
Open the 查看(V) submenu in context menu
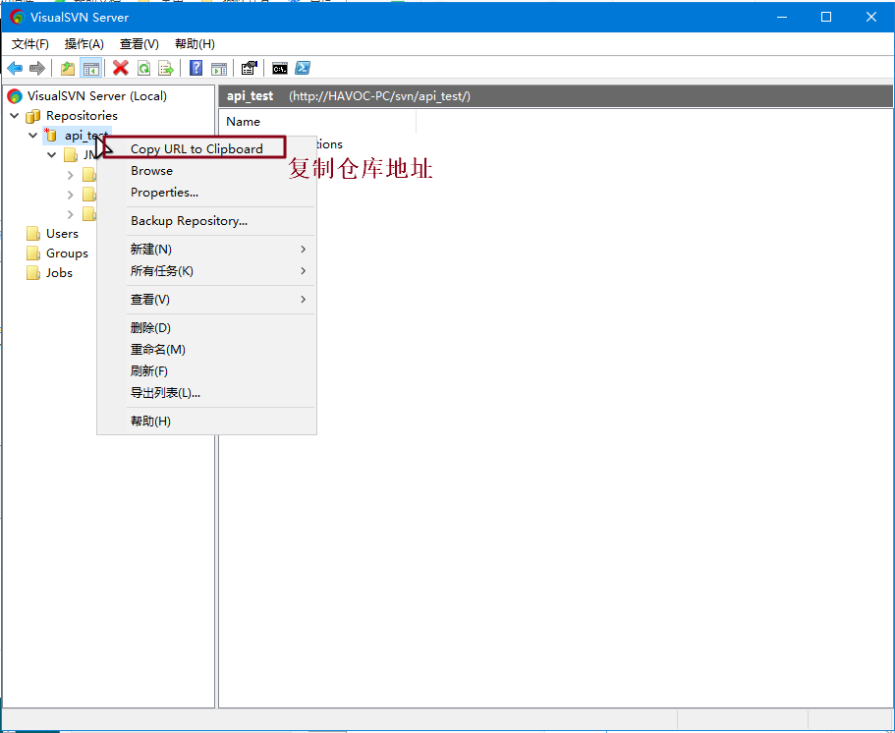(206, 300)
